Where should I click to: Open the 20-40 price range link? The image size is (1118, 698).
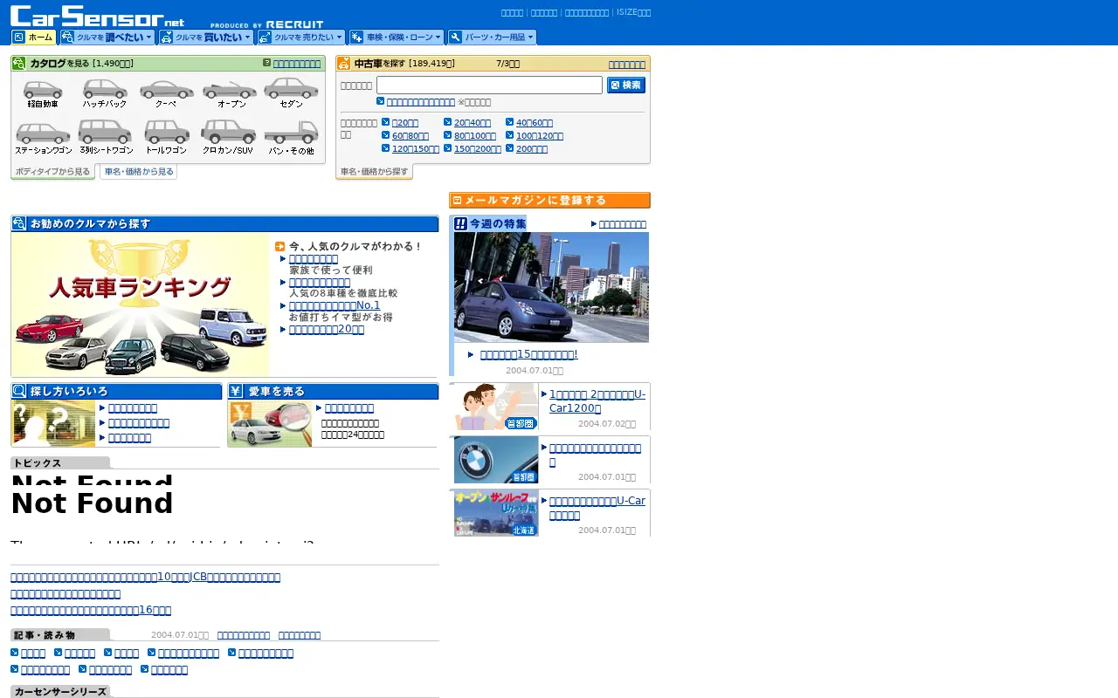(473, 123)
